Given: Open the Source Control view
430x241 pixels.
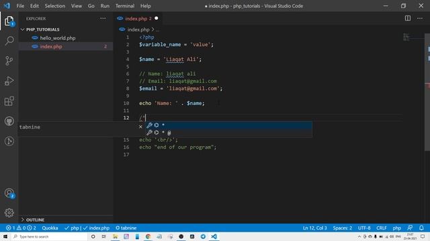Looking at the screenshot, I should click(x=9, y=61).
